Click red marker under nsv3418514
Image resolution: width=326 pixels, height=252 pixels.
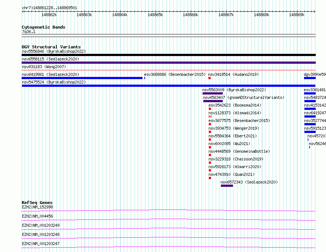click(x=210, y=78)
